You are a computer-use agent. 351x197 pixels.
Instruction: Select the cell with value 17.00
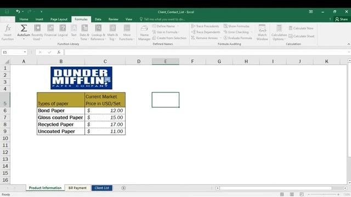click(105, 124)
